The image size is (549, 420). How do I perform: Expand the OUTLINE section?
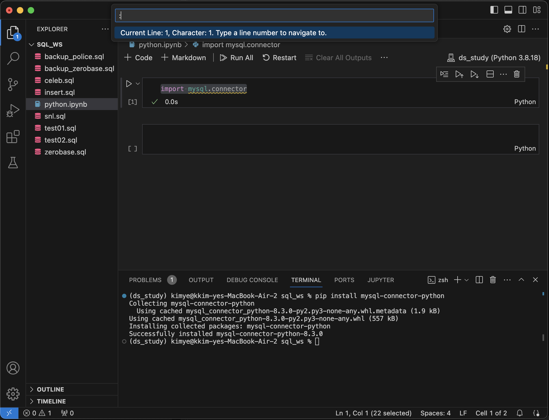[50, 389]
